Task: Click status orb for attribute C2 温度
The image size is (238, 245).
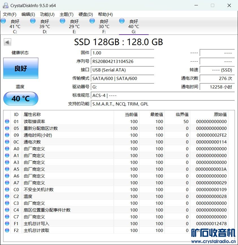Action: (7, 196)
